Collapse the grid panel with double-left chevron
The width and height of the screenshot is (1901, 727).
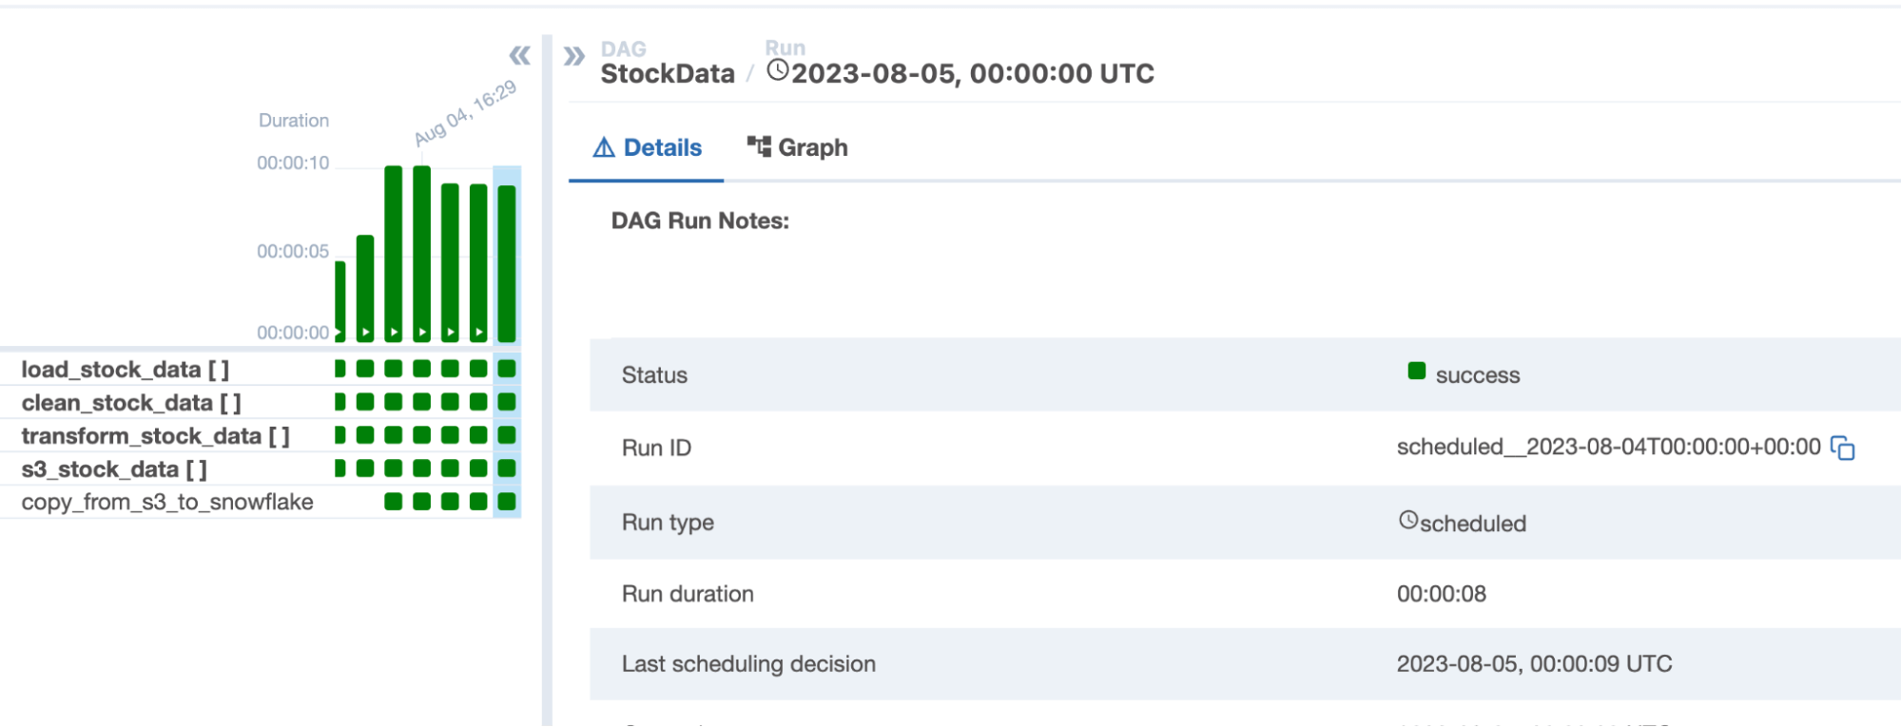(x=519, y=56)
